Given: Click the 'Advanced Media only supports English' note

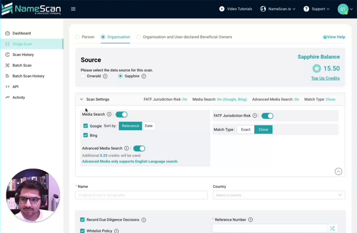Looking at the screenshot, I should tap(130, 161).
